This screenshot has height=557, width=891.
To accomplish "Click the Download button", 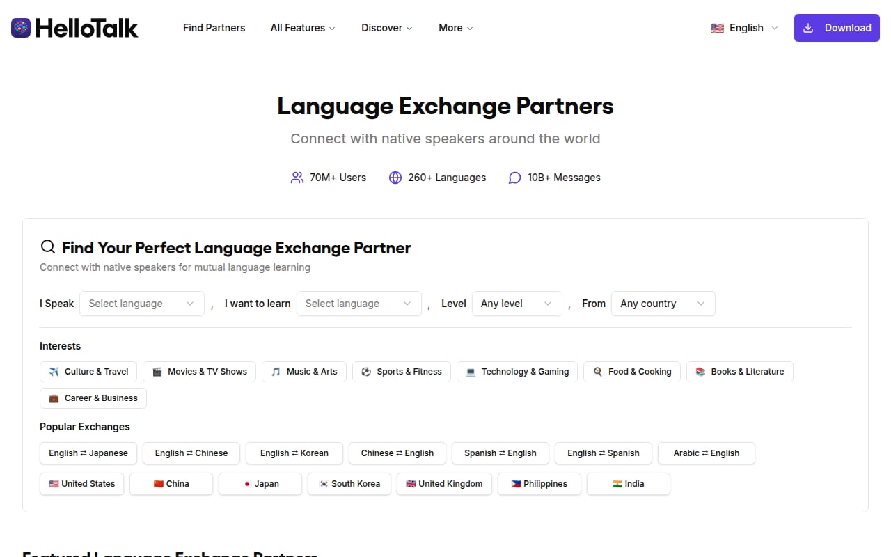I will (837, 28).
